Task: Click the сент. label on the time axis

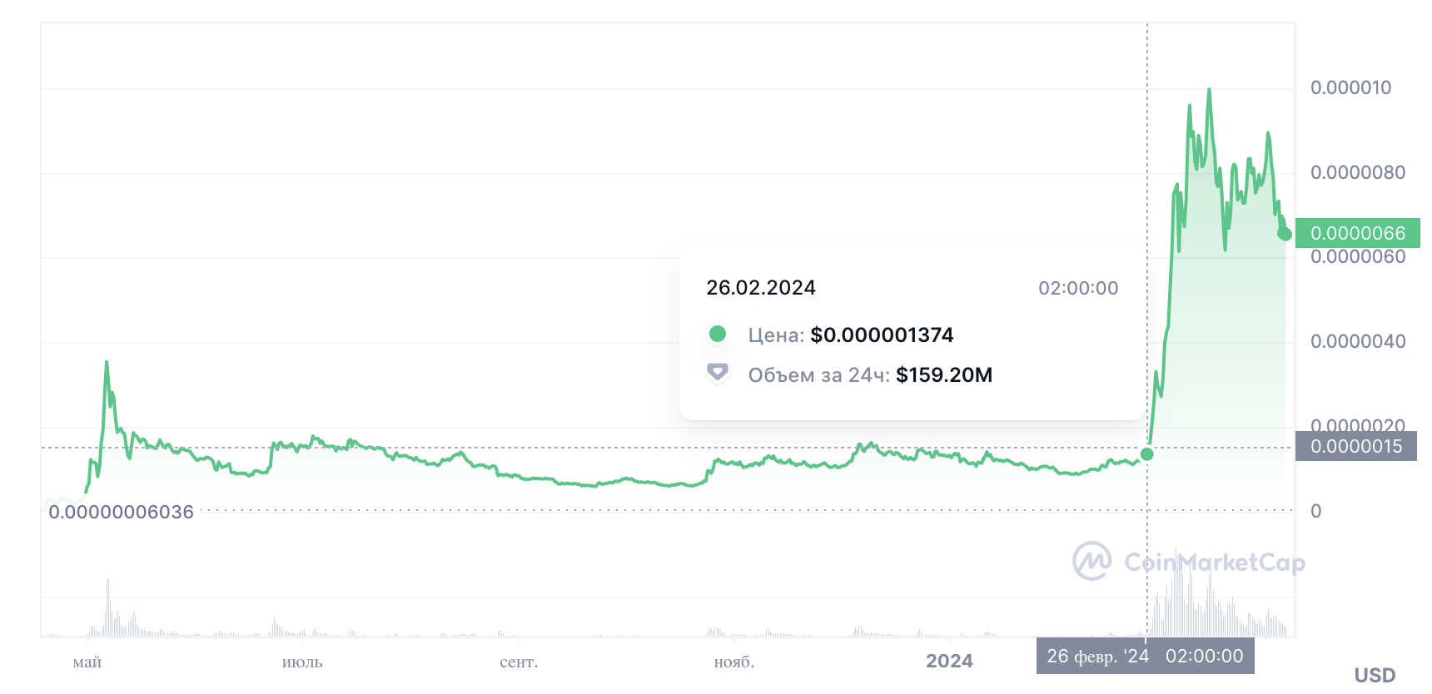Action: (x=519, y=662)
